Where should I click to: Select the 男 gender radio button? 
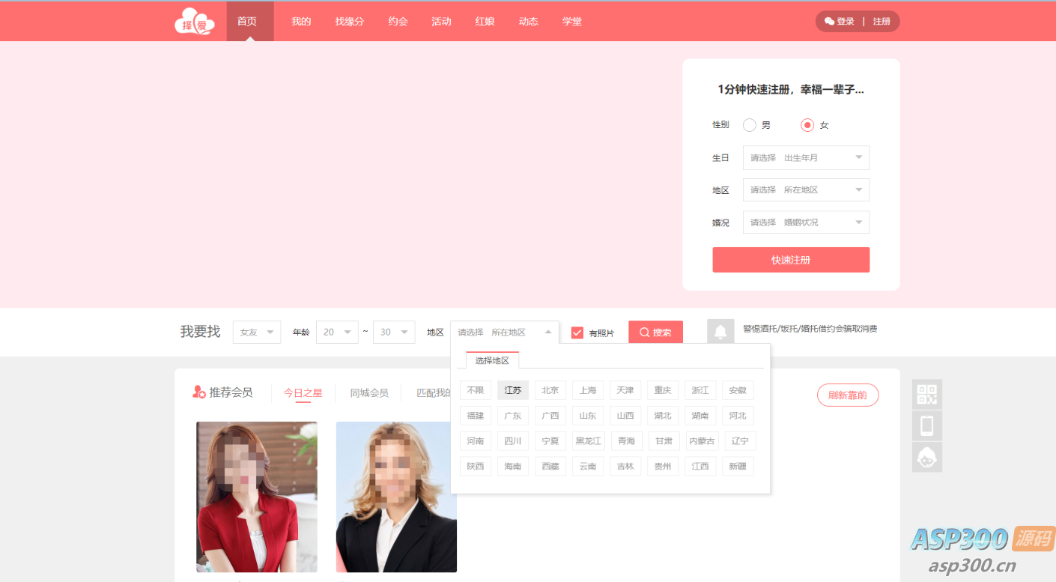[749, 125]
